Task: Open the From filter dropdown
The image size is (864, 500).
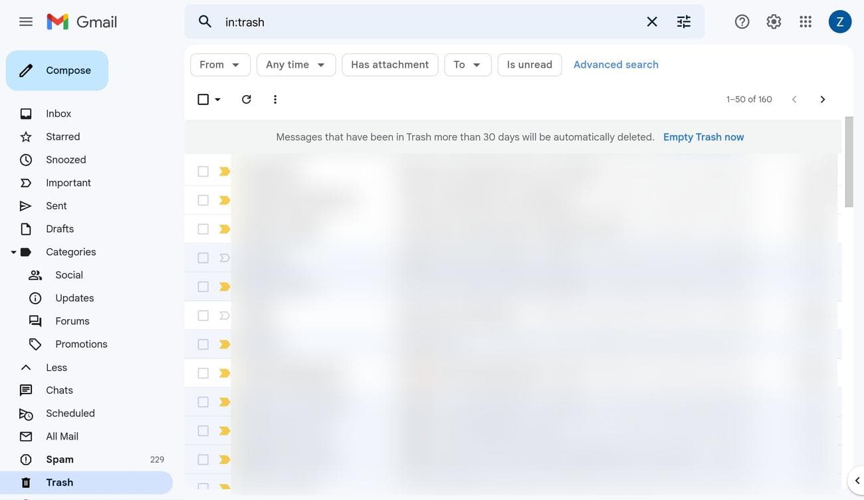Action: click(219, 63)
